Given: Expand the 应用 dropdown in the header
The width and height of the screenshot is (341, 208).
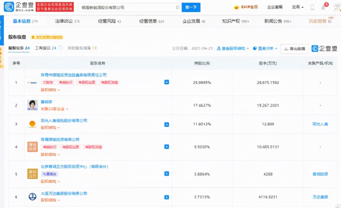Looking at the screenshot, I should (298, 7).
